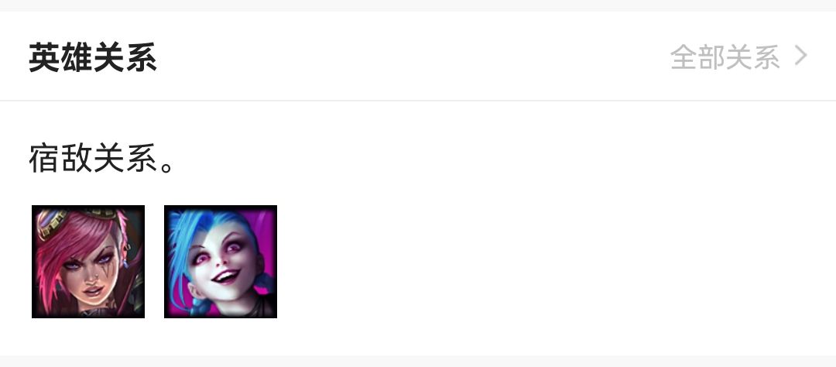Show the full hero relationship list
This screenshot has height=367, width=836.
[x=739, y=57]
